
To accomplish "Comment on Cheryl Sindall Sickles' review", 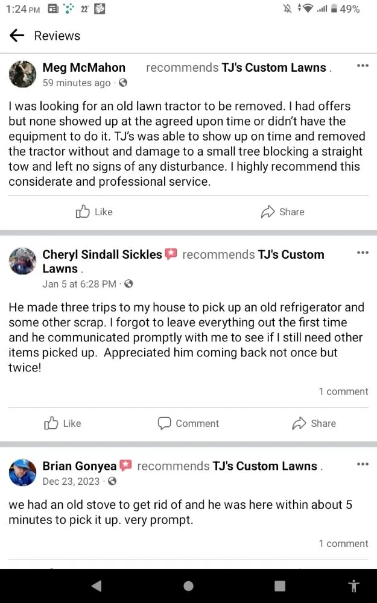I will coord(188,423).
